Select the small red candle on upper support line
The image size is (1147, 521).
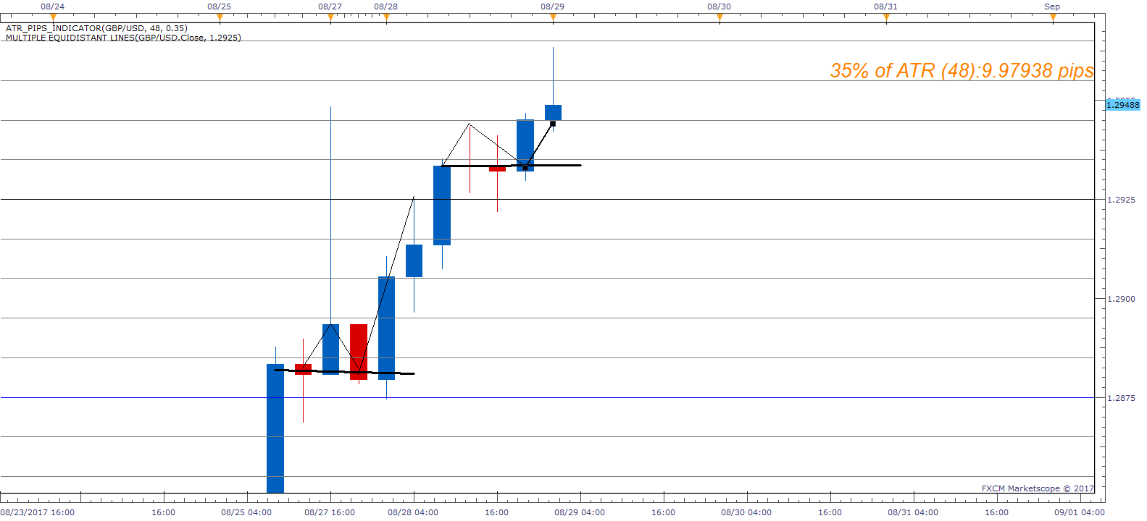pyautogui.click(x=497, y=169)
